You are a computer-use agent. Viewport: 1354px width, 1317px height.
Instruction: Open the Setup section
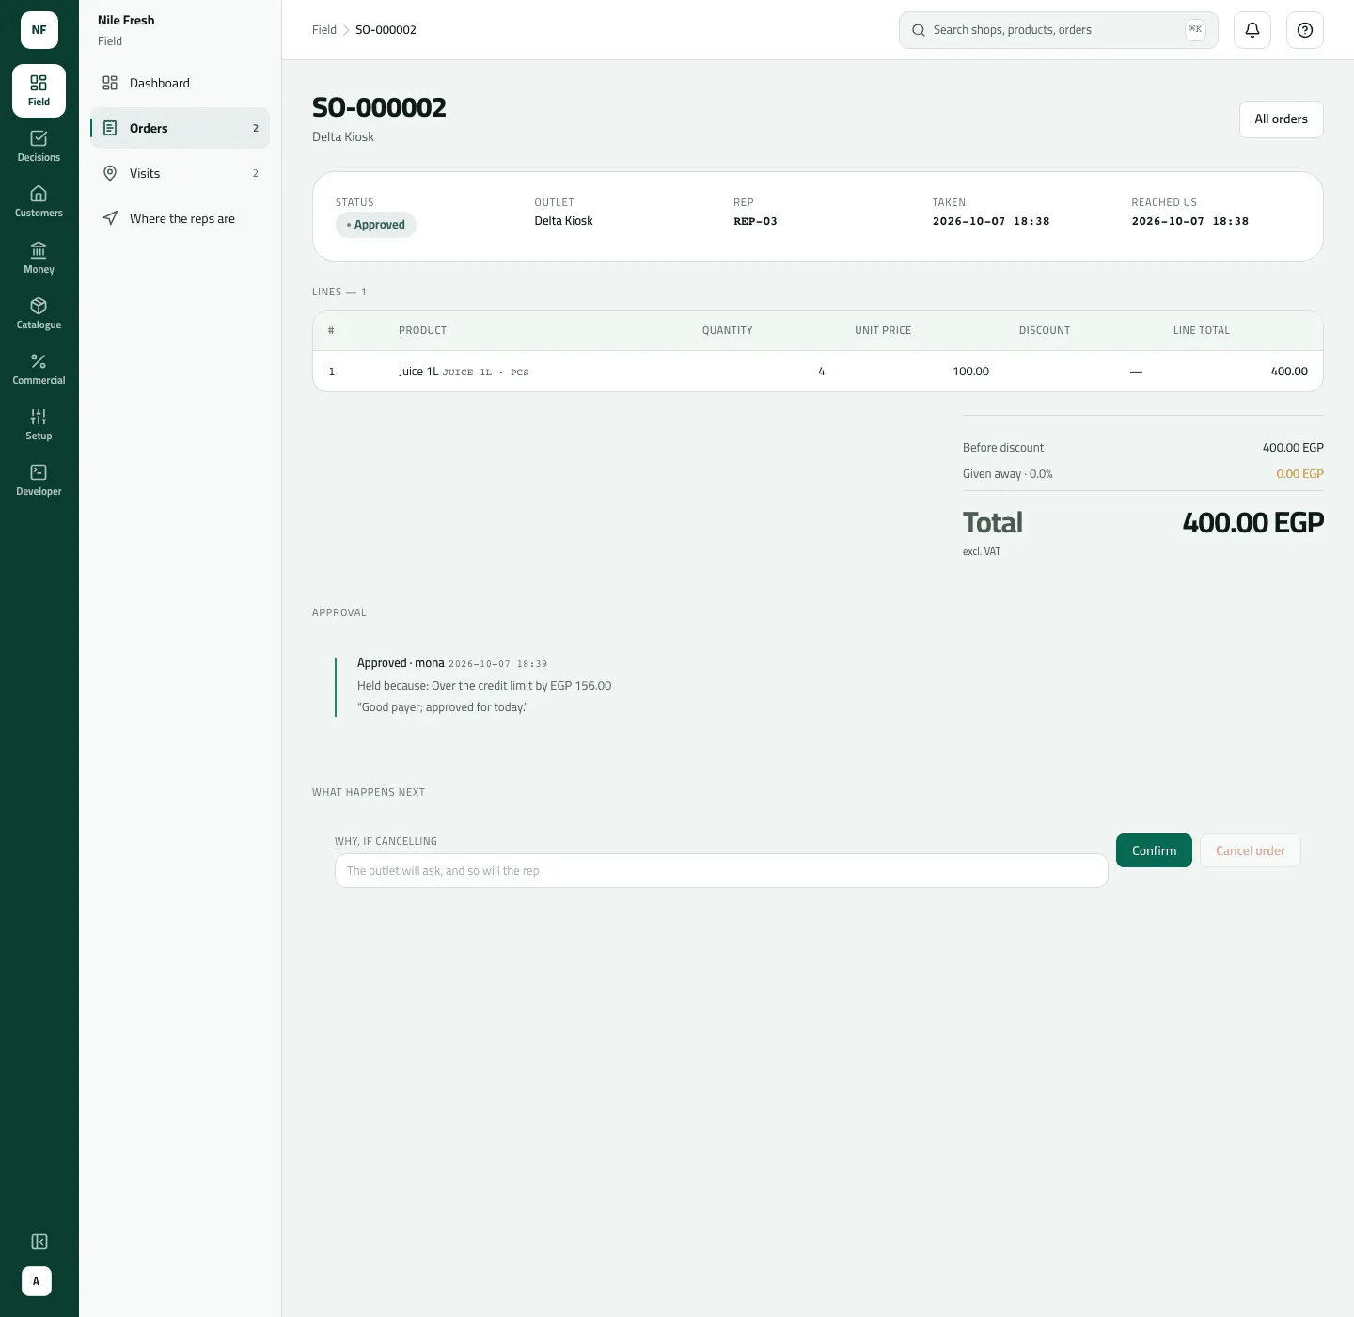click(39, 424)
